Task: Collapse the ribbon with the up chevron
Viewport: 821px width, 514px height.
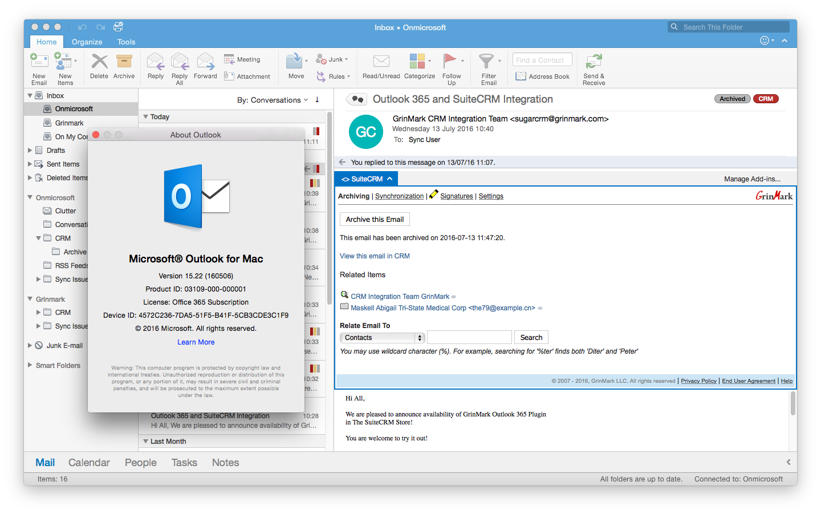Action: click(x=785, y=41)
